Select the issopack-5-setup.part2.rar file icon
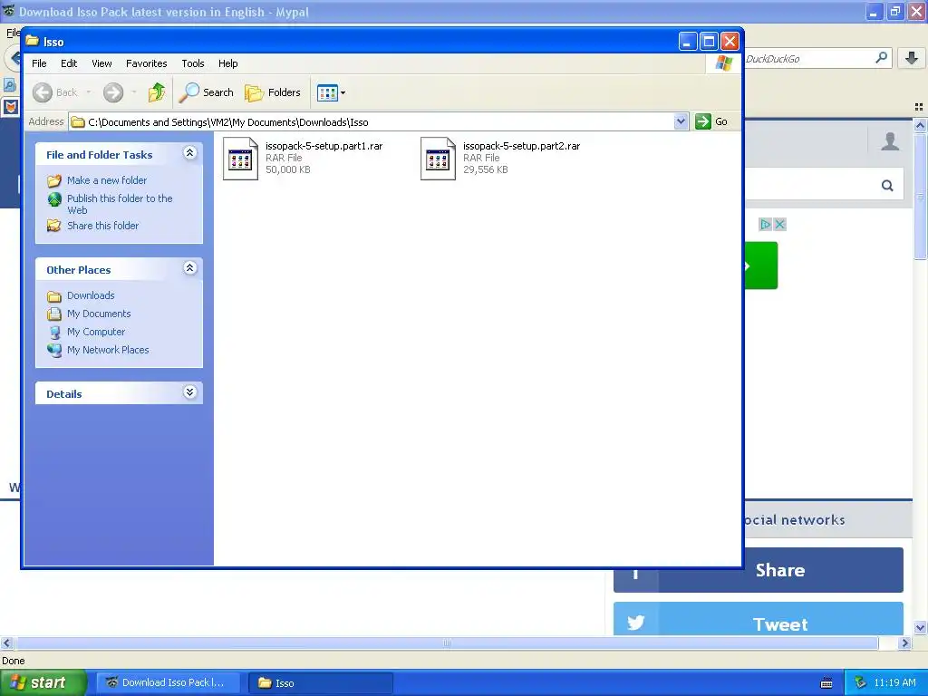 [x=438, y=158]
